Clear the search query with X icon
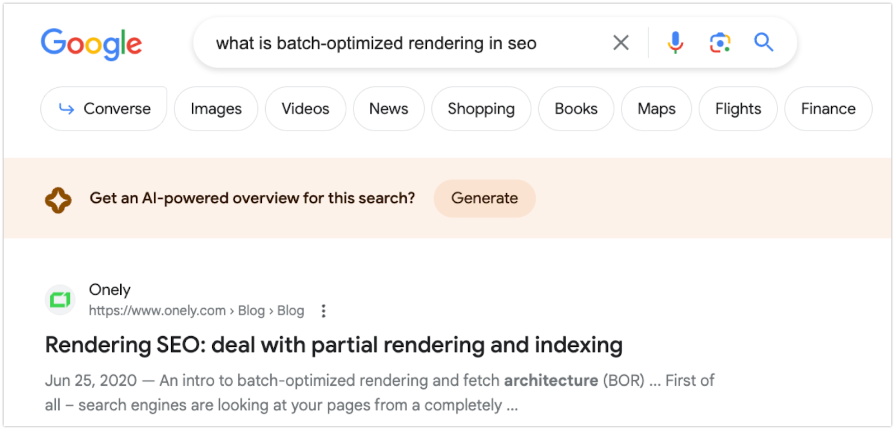 [620, 42]
